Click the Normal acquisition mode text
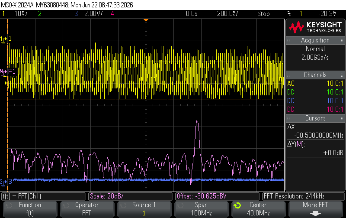The image size is (346, 218). pyautogui.click(x=315, y=49)
